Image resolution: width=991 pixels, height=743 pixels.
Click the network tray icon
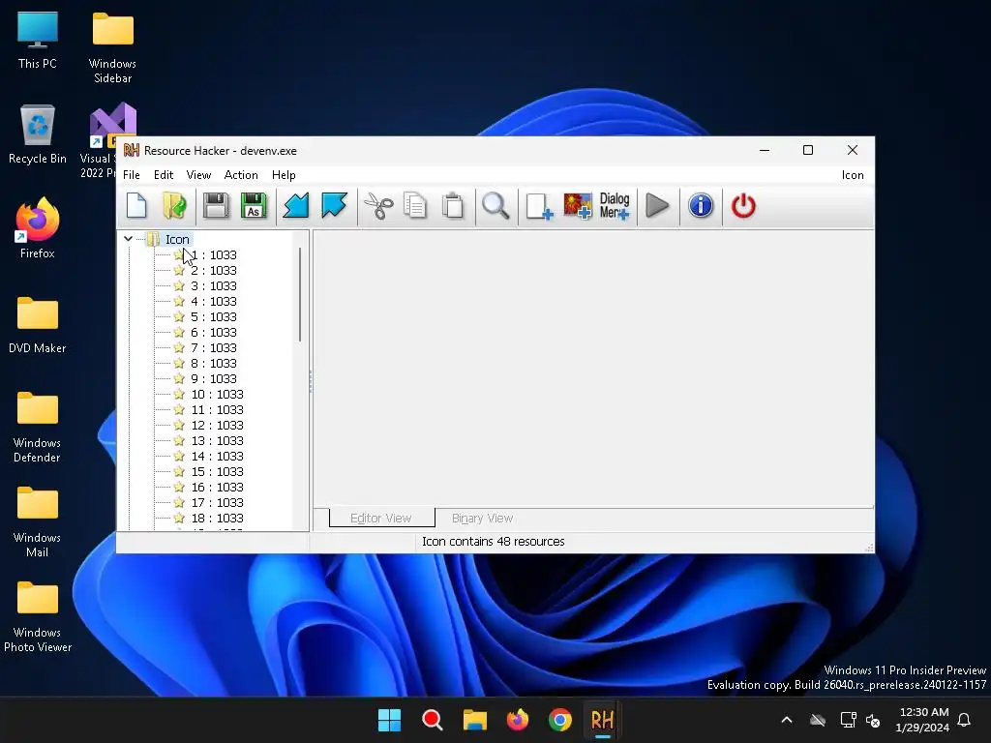point(848,720)
